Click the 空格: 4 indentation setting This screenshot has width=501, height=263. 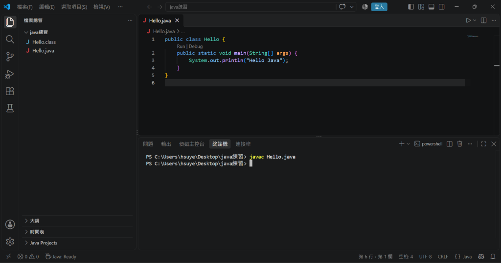click(406, 256)
